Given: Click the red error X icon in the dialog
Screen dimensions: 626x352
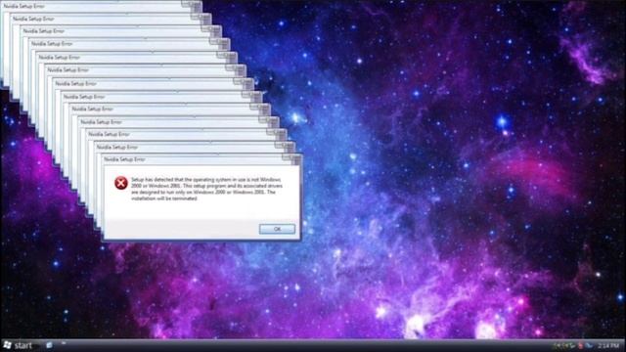Looking at the screenshot, I should click(121, 183).
